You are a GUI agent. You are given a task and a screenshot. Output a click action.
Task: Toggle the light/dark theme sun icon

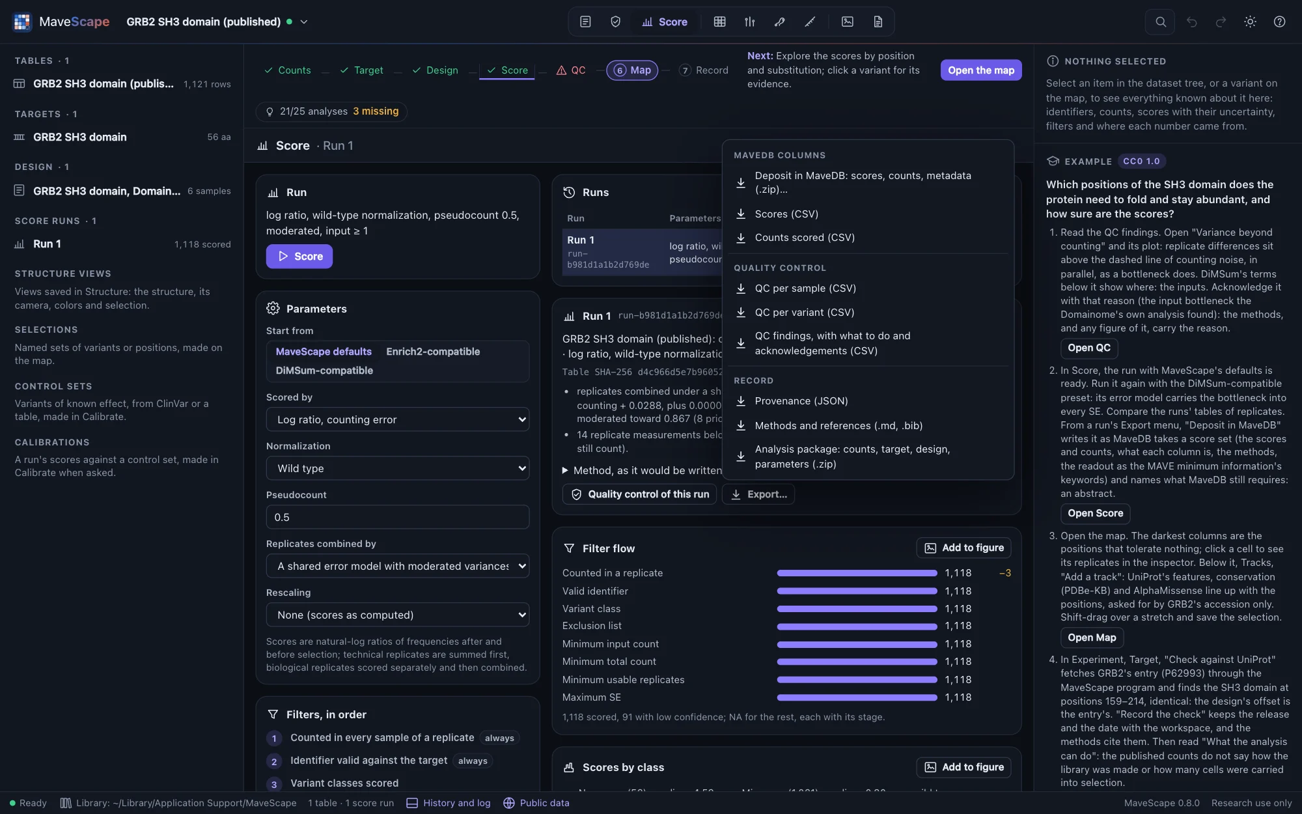click(1250, 21)
